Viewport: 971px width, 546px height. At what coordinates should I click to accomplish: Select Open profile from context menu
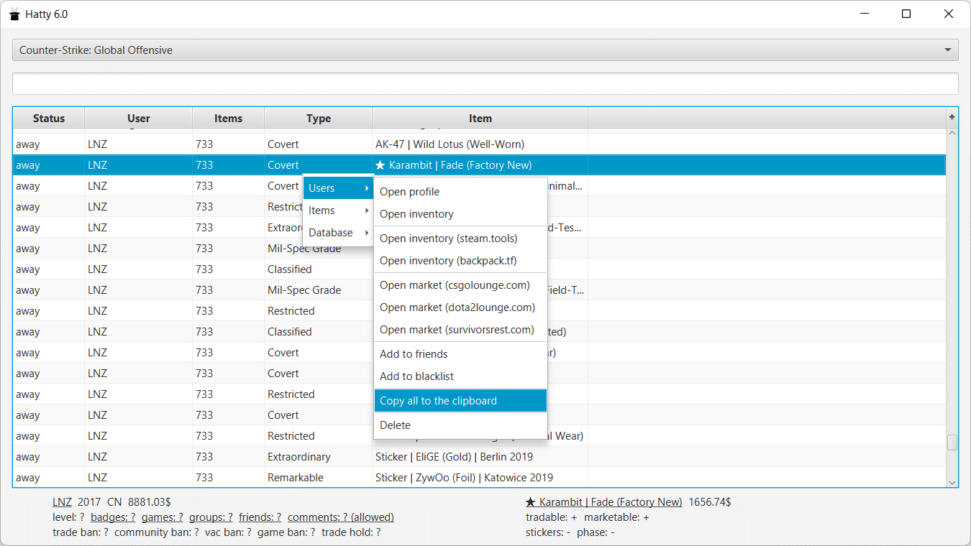click(409, 192)
